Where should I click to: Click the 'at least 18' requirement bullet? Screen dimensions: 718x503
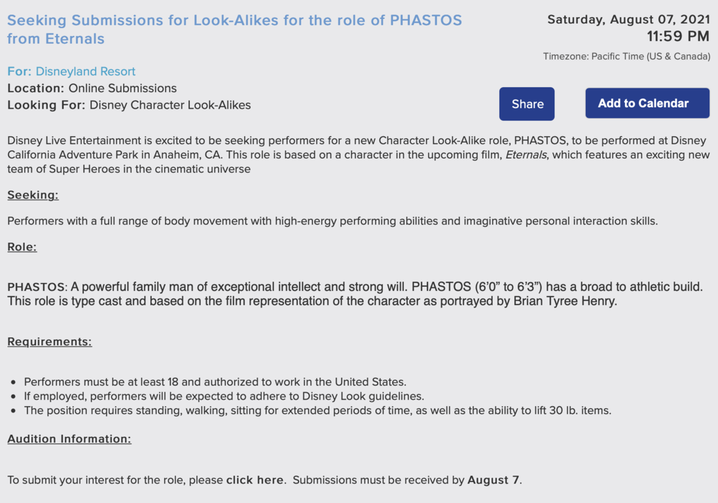point(215,382)
